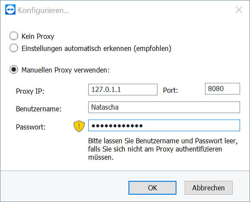Click the TeamViewer logo icon in title bar

point(10,9)
